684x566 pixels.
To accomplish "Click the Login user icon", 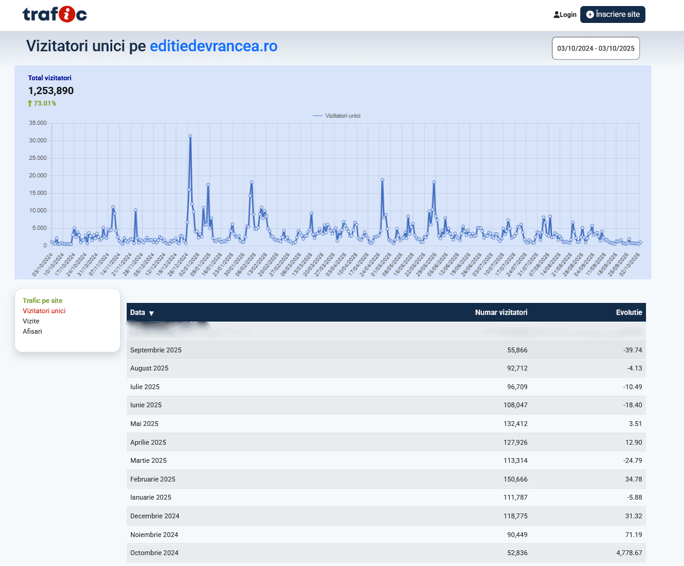I will point(556,15).
